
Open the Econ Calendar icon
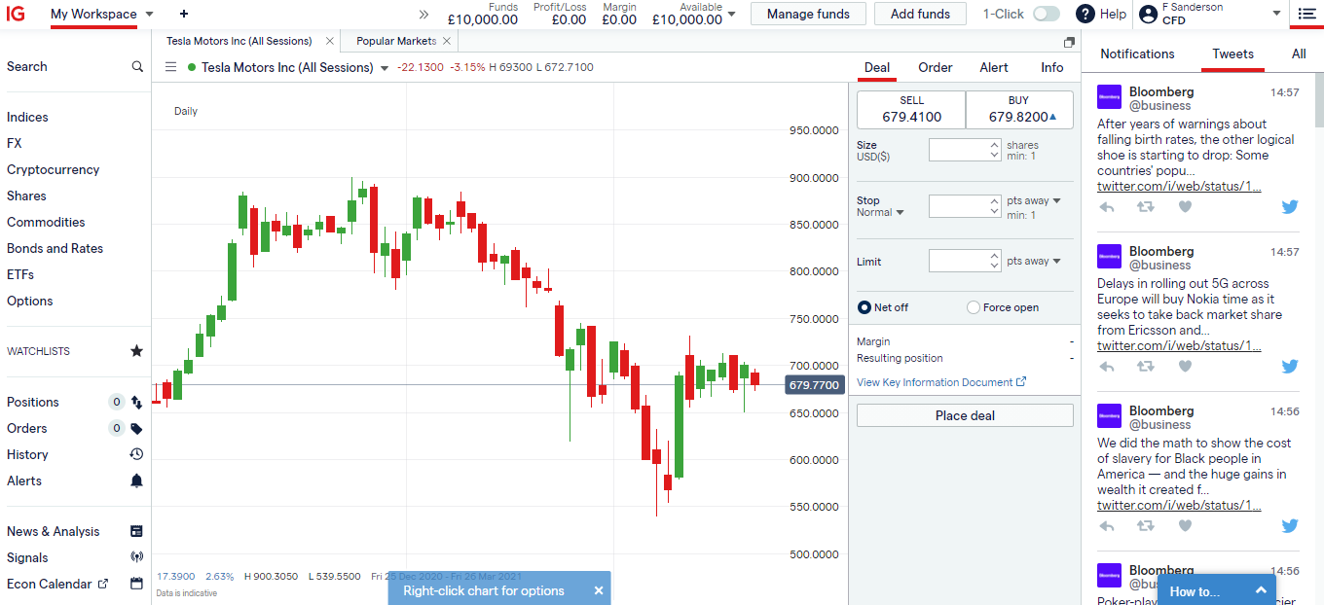[x=136, y=584]
